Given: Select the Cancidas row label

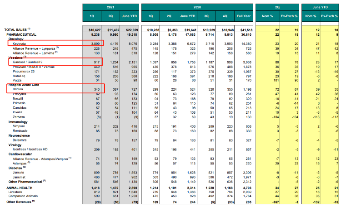Looking at the screenshot, I should [20, 107].
